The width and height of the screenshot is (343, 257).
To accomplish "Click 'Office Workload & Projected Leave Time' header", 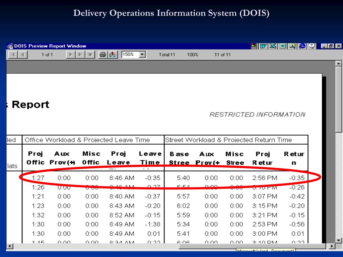I will click(x=87, y=140).
